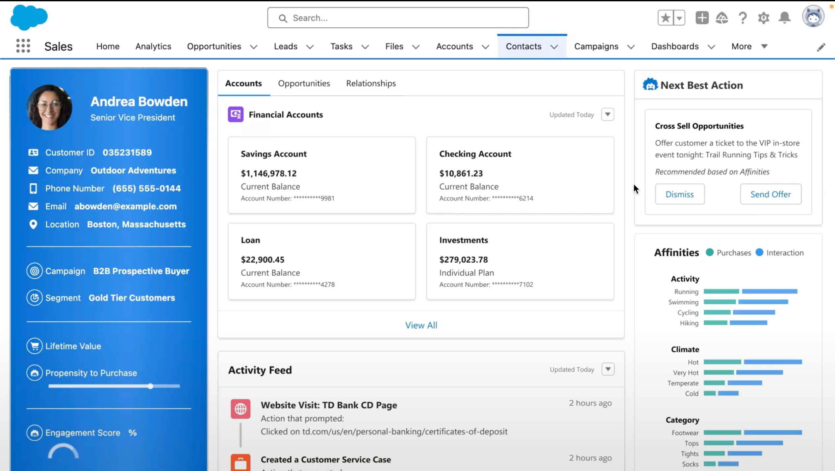Click View All financial accounts link
This screenshot has width=835, height=471.
pyautogui.click(x=421, y=325)
